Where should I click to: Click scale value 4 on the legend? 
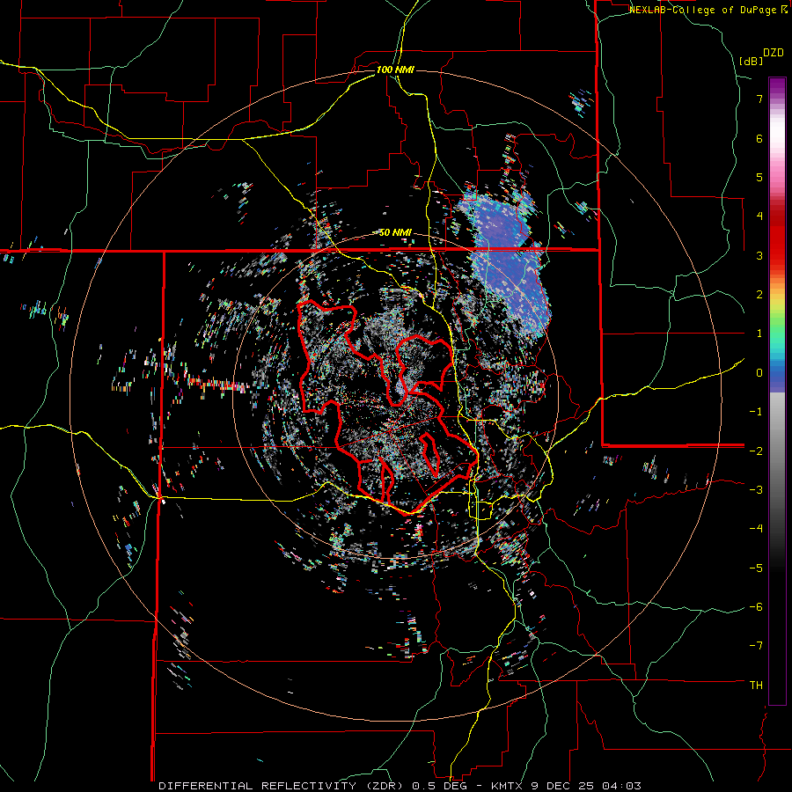[x=759, y=216]
